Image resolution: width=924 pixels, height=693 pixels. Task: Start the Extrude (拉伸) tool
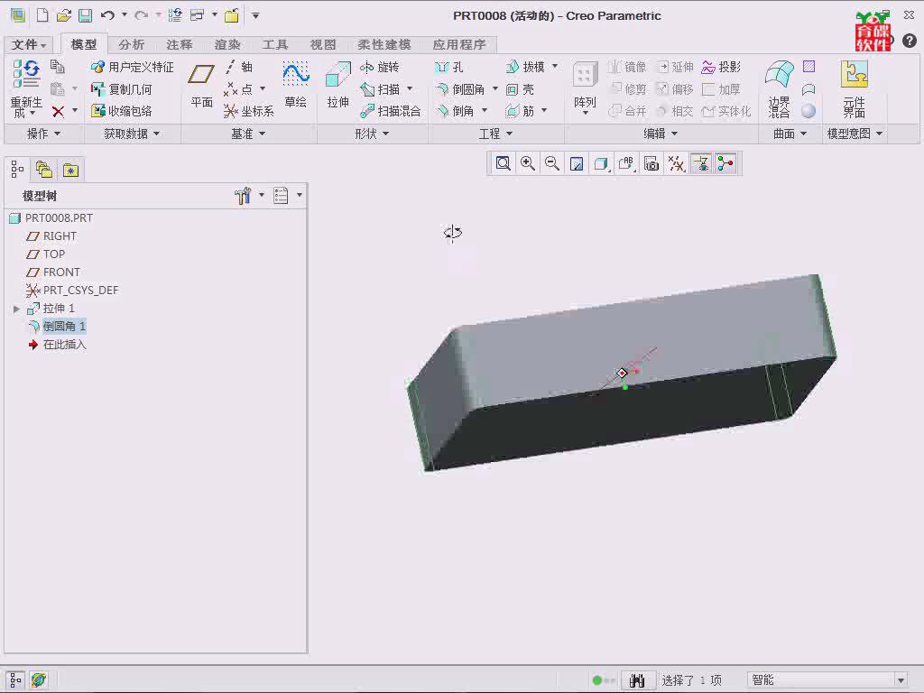tap(337, 86)
